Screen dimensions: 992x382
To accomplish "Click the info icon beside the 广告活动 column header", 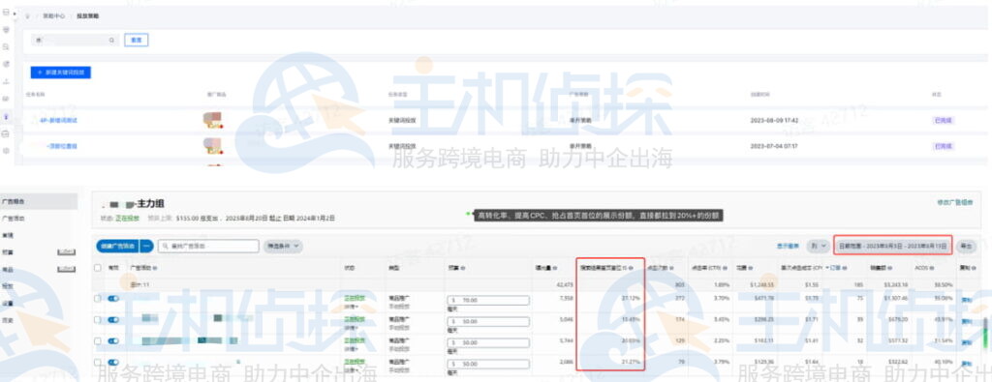I will pos(155,268).
